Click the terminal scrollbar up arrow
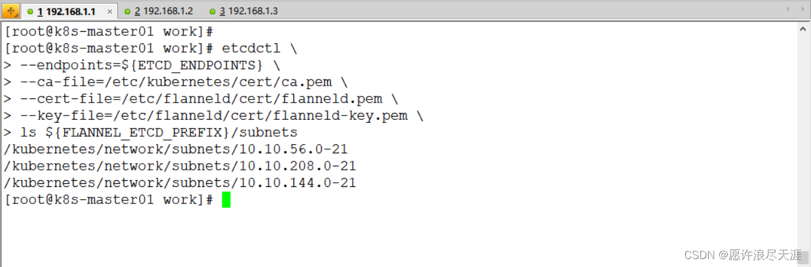Image resolution: width=811 pixels, height=267 pixels. click(x=803, y=29)
